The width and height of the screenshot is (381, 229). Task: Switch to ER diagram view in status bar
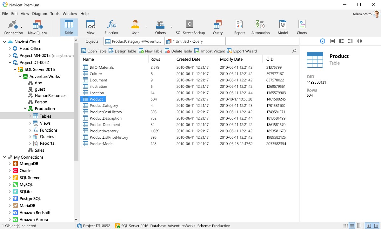[x=358, y=226]
